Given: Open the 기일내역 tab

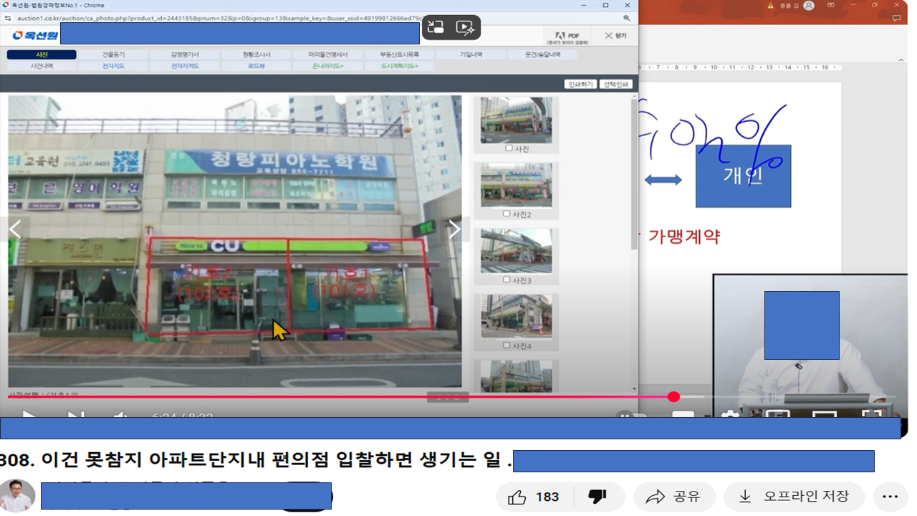Looking at the screenshot, I should tap(471, 54).
